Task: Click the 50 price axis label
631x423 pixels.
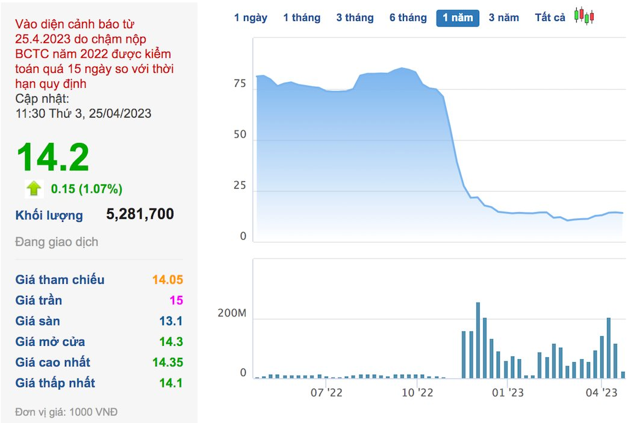Action: tap(240, 134)
